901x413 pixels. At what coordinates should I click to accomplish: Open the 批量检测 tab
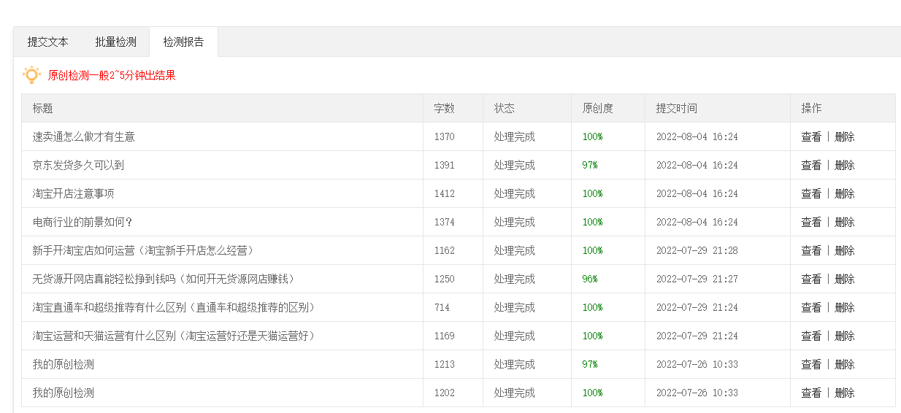115,42
